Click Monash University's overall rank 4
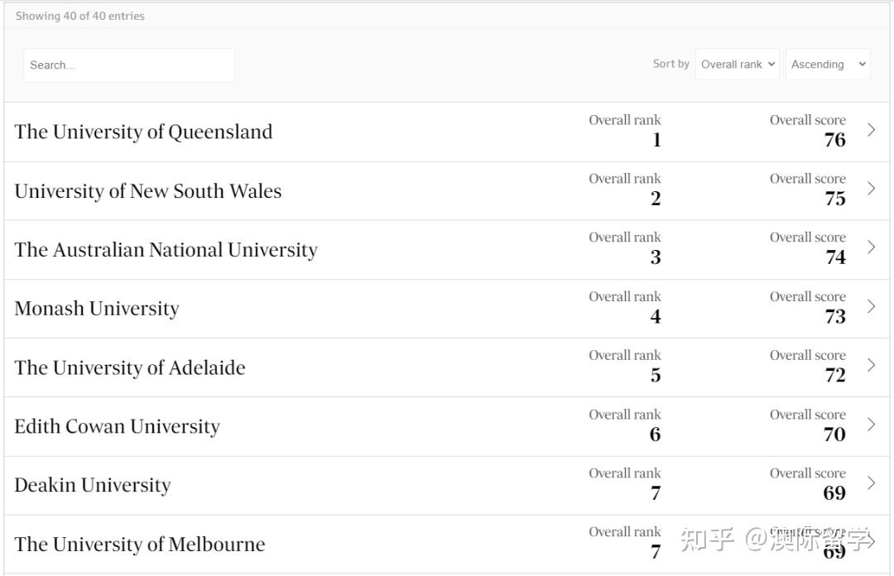 point(655,316)
